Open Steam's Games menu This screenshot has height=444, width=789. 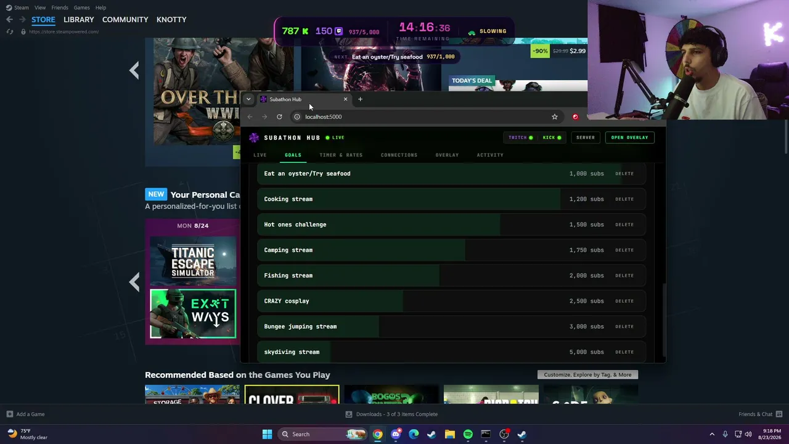click(x=81, y=7)
